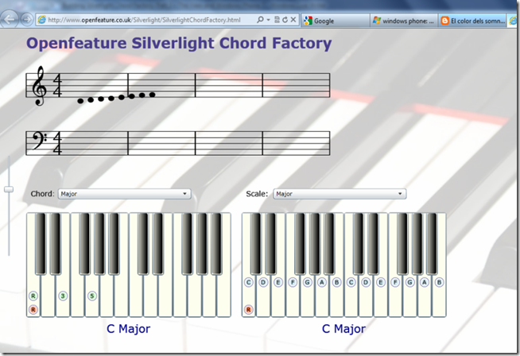The height and width of the screenshot is (356, 520).
Task: Click the lower-octave B marker on scale keyboard
Action: 336,282
